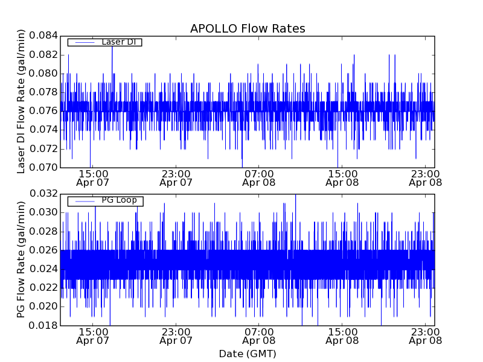Click the 0.082 y-axis tick label

click(43, 55)
